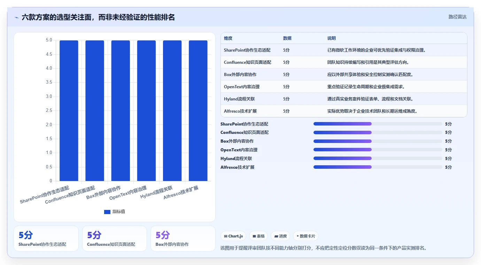
Task: Click the 数据 column header
Action: click(x=287, y=38)
